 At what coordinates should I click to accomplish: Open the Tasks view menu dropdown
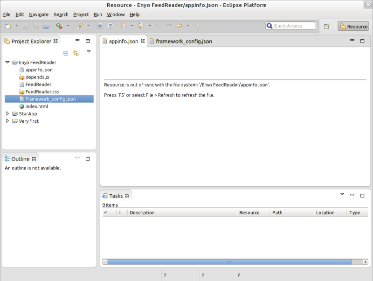coord(342,195)
